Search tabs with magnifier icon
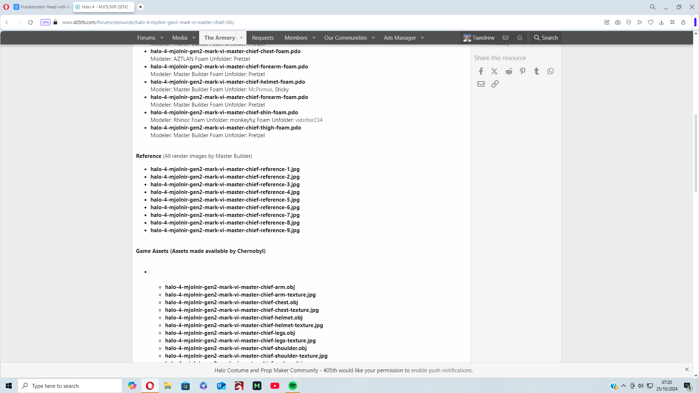The image size is (699, 393). [653, 7]
